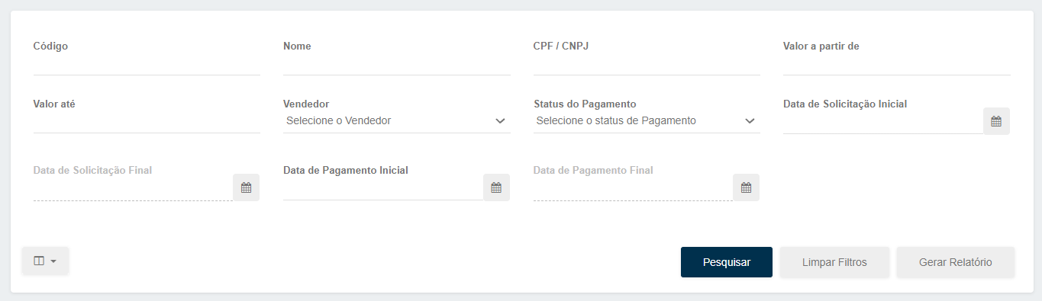
Task: Click the chevron arrow beside Selecione o Vendedor
Action: point(500,120)
